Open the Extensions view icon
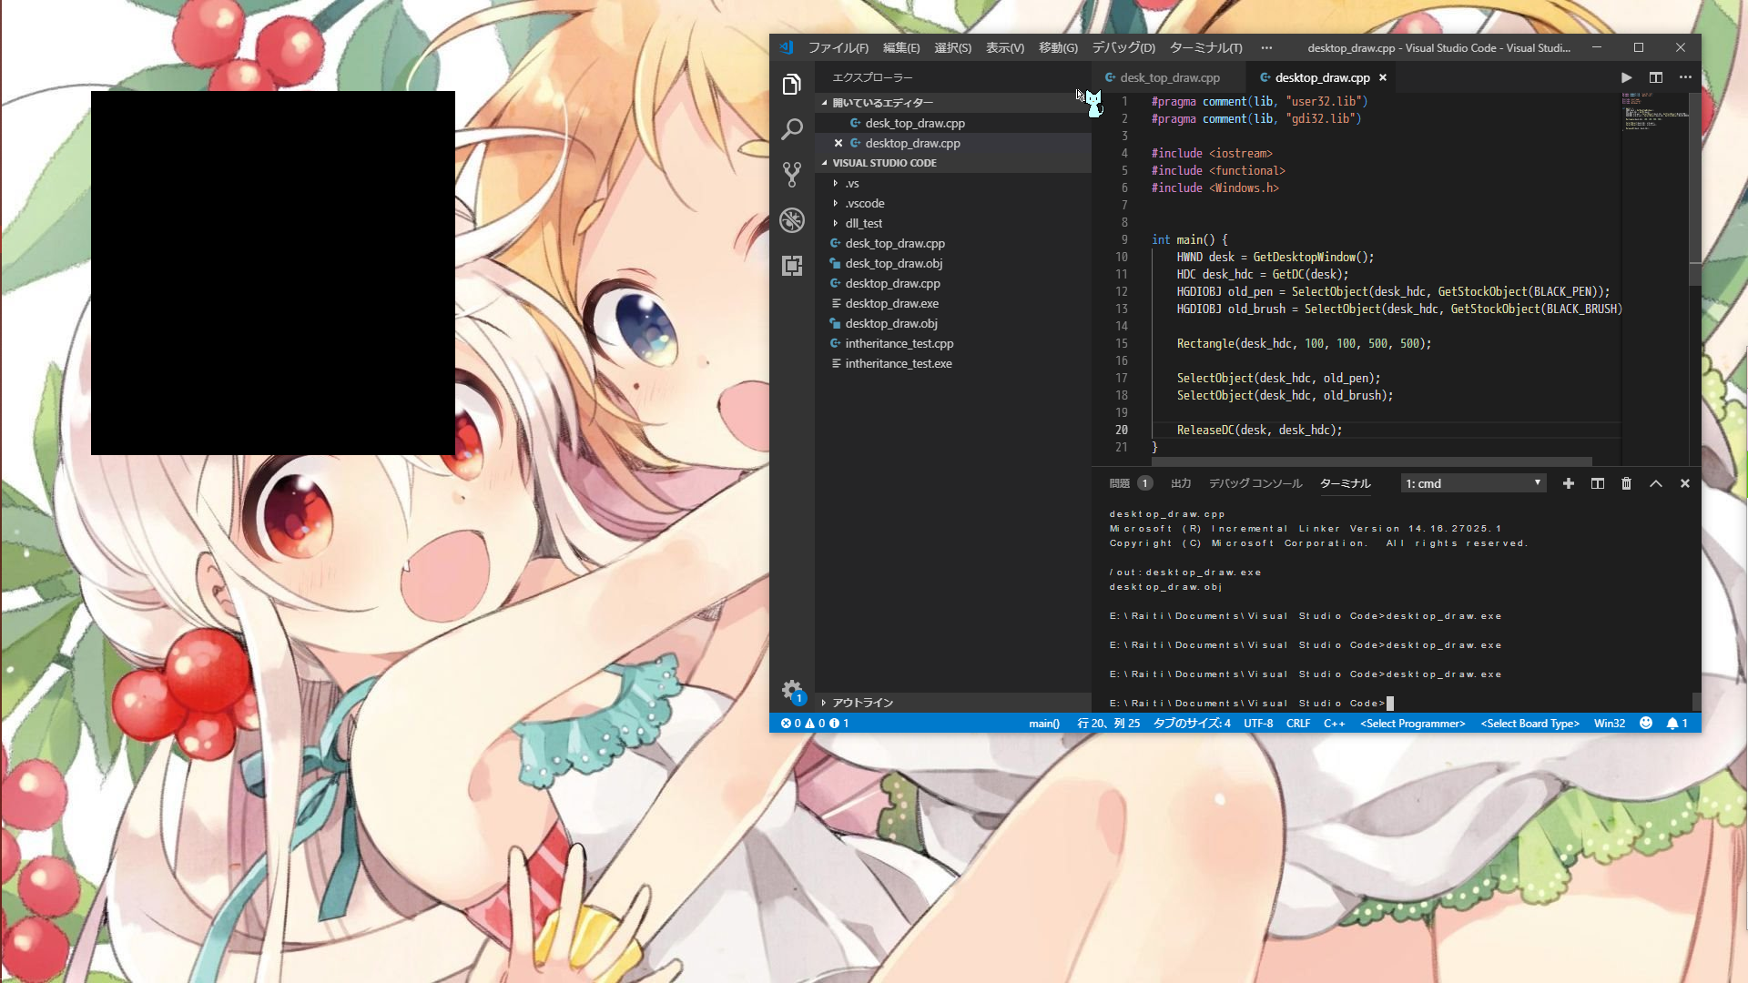Screen dimensions: 1748x983 791,265
